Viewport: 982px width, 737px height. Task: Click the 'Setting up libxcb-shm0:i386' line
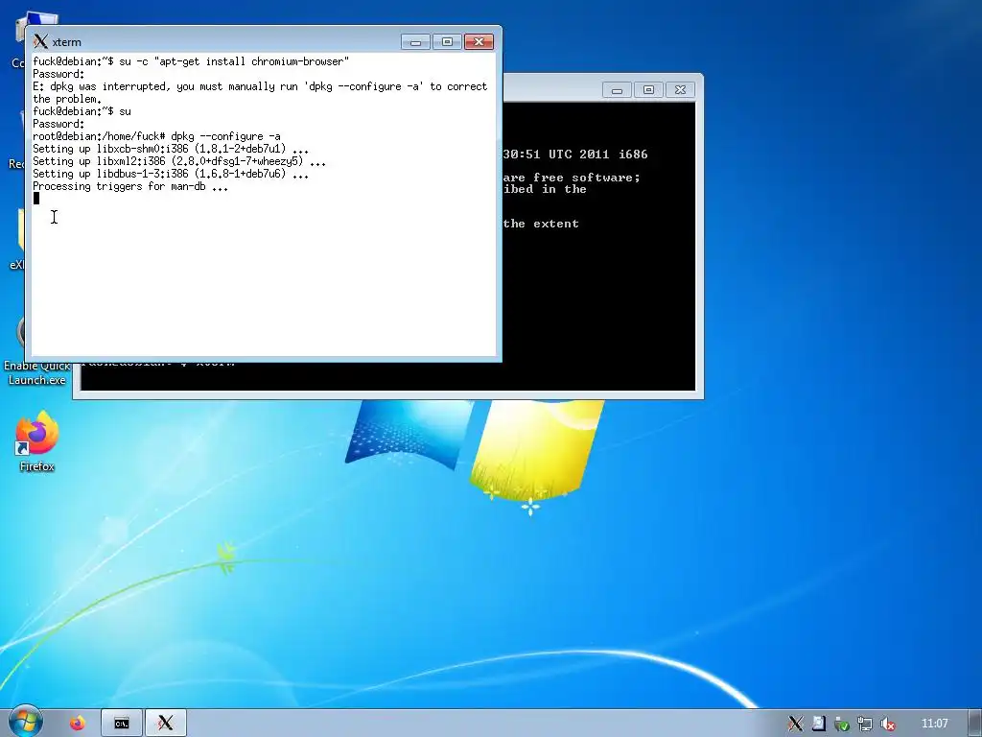(x=171, y=149)
